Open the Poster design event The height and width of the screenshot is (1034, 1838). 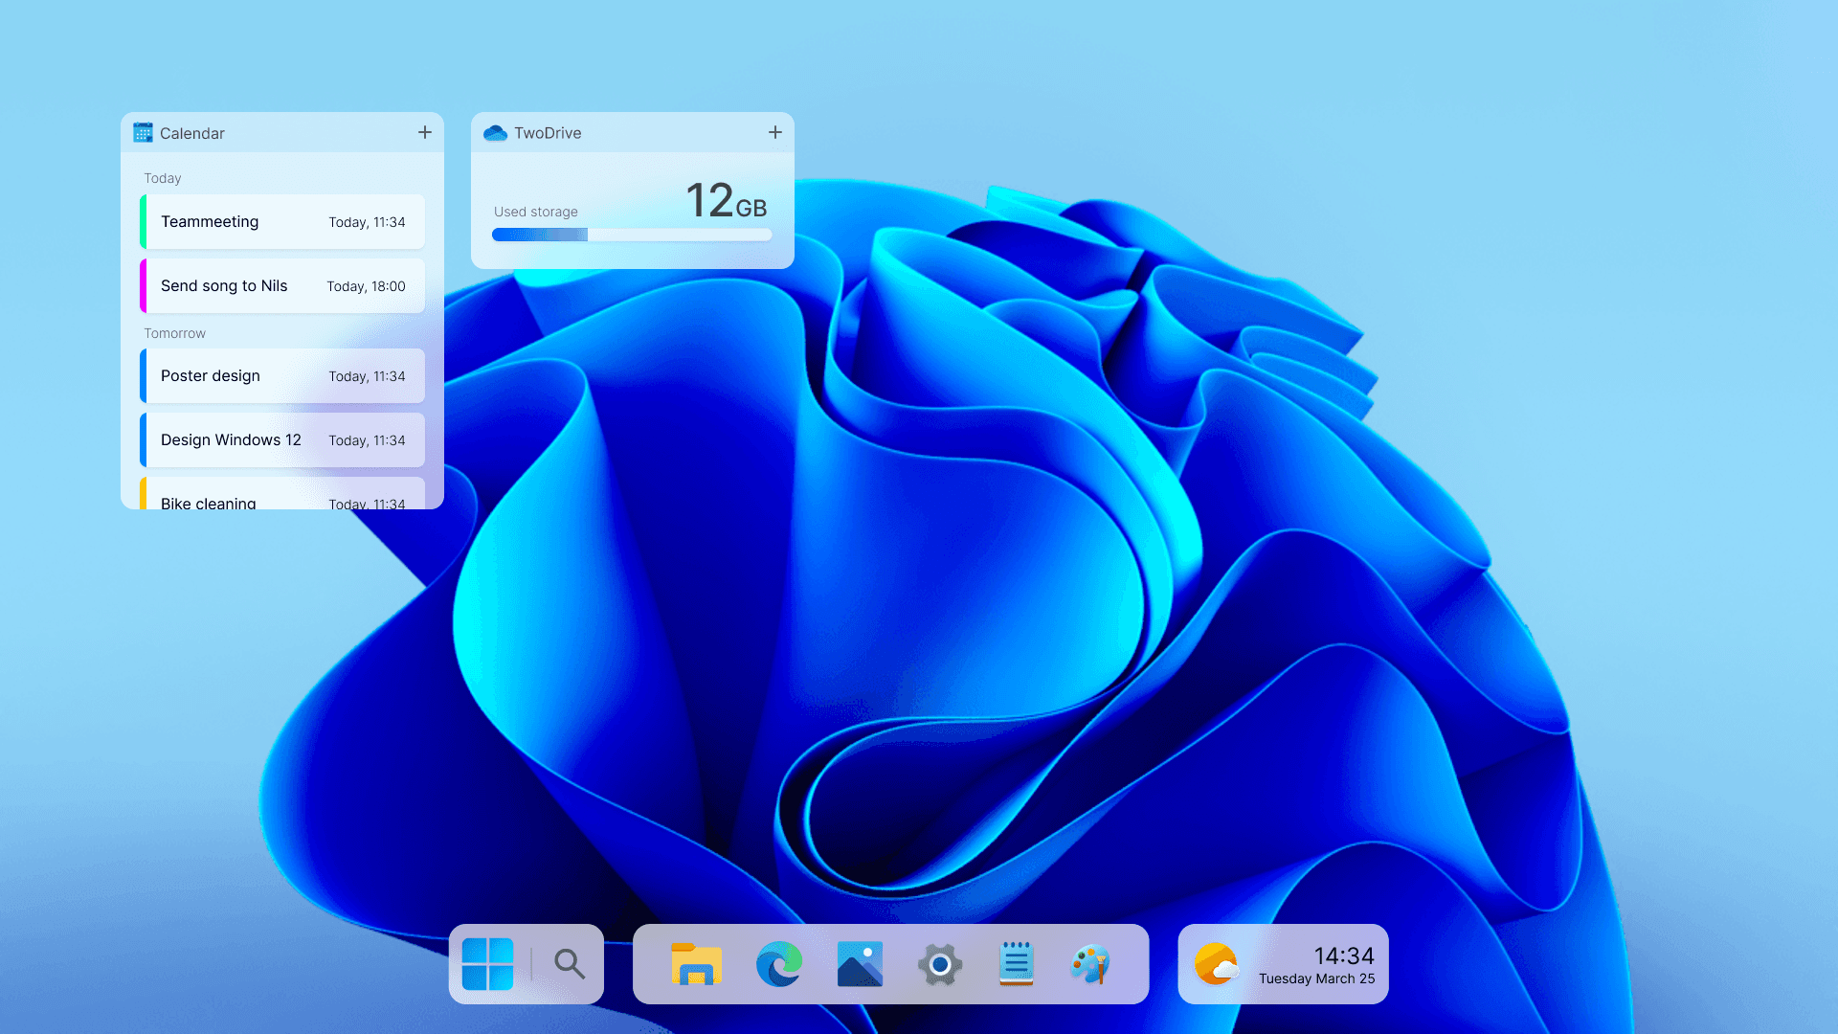(x=282, y=376)
